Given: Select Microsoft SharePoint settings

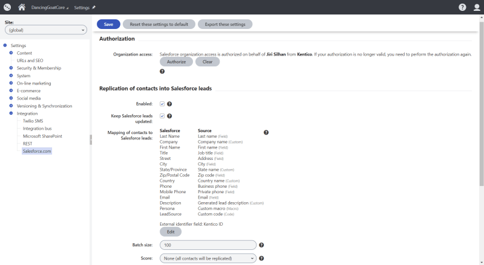Looking at the screenshot, I should tap(42, 136).
